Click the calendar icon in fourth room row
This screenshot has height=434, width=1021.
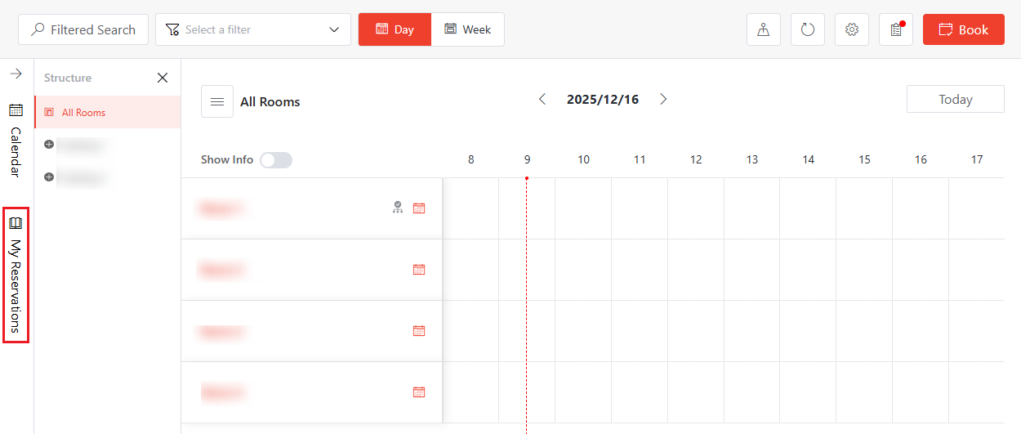pos(419,392)
